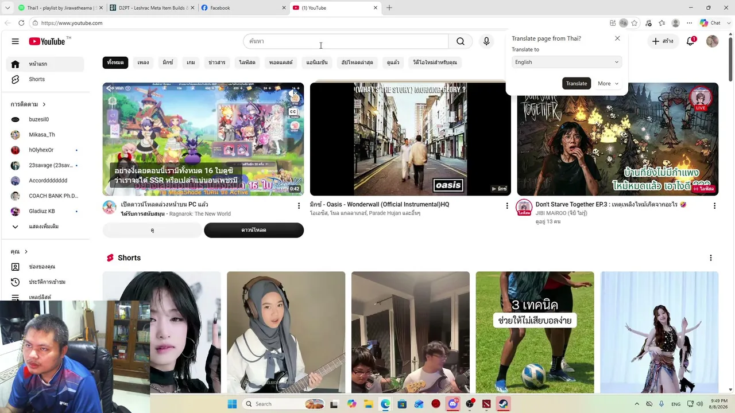Expand sidebar subscriptions with show more

tap(45, 227)
